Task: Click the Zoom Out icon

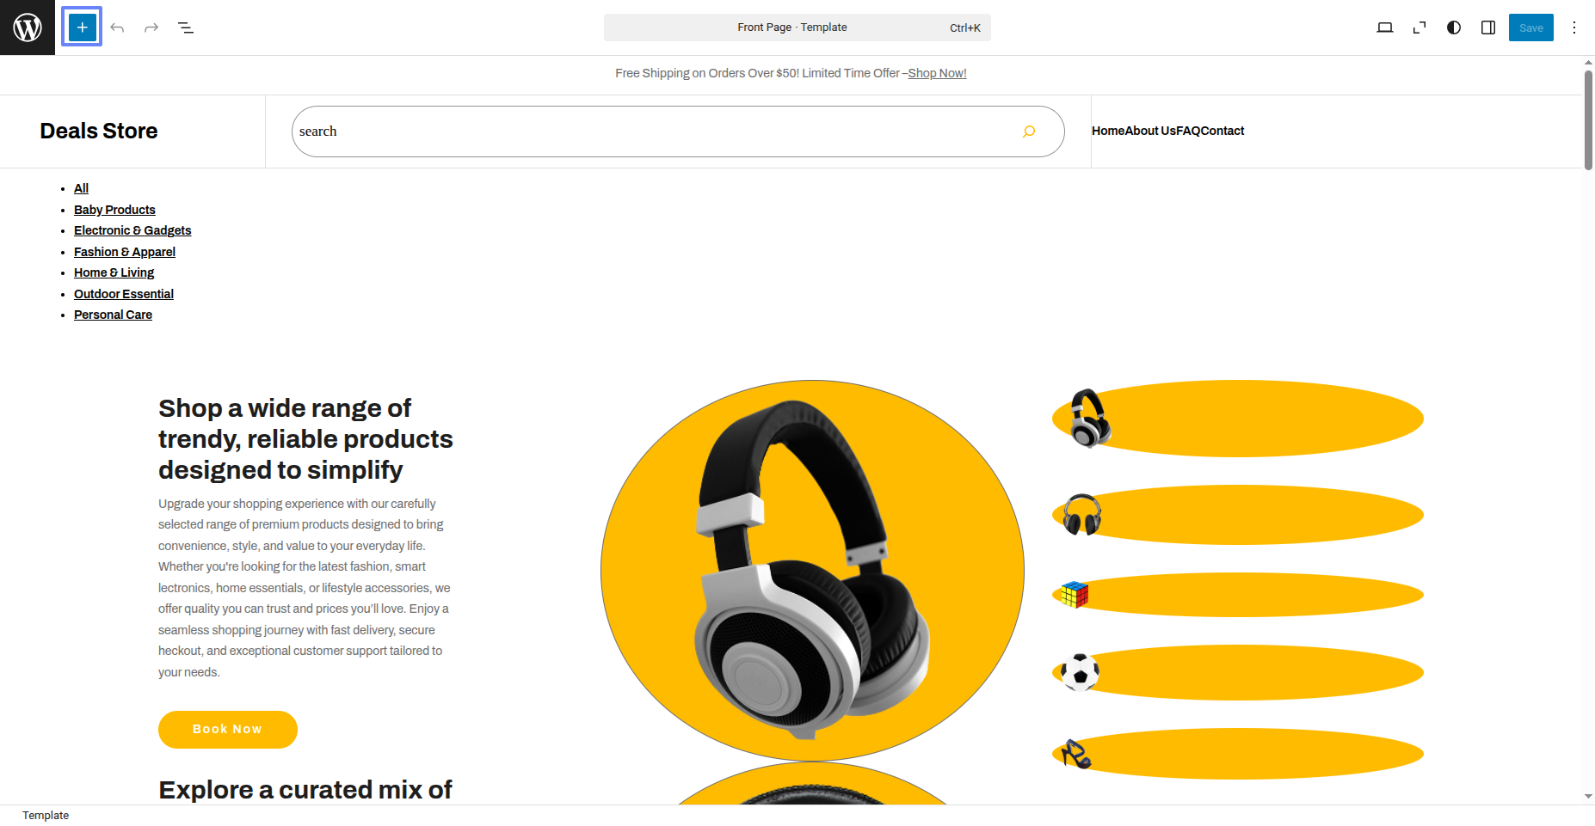Action: [x=1419, y=28]
